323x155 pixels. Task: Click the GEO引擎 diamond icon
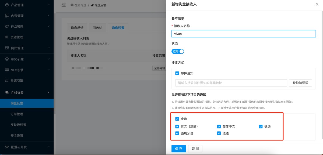tap(7, 59)
